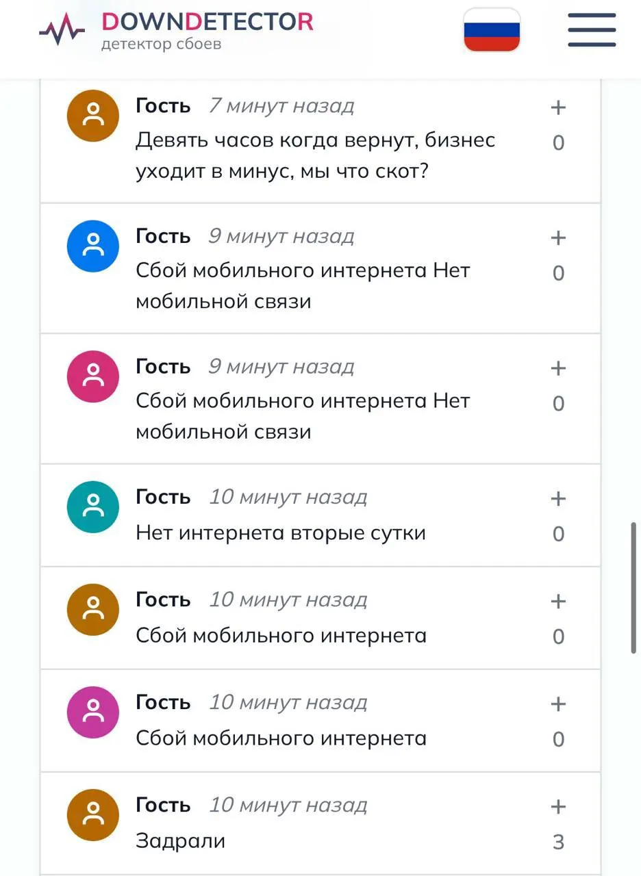Click the magenta guest avatar icon
This screenshot has height=876, width=641.
pos(93,712)
